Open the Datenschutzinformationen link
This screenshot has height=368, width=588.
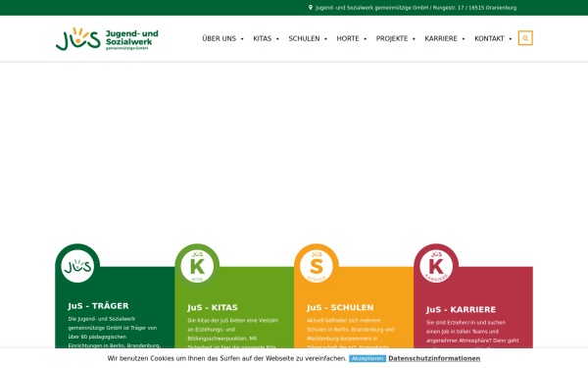(434, 358)
